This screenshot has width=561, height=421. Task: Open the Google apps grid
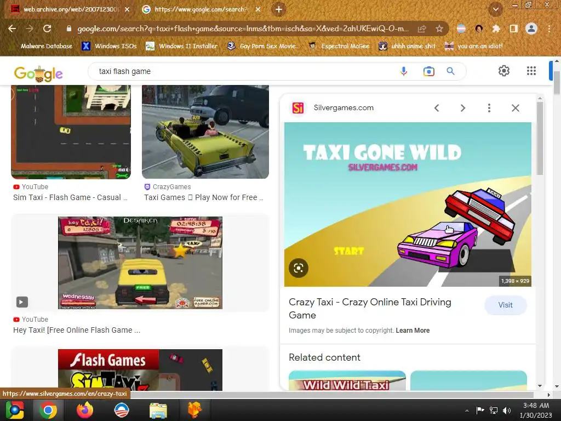(x=531, y=71)
